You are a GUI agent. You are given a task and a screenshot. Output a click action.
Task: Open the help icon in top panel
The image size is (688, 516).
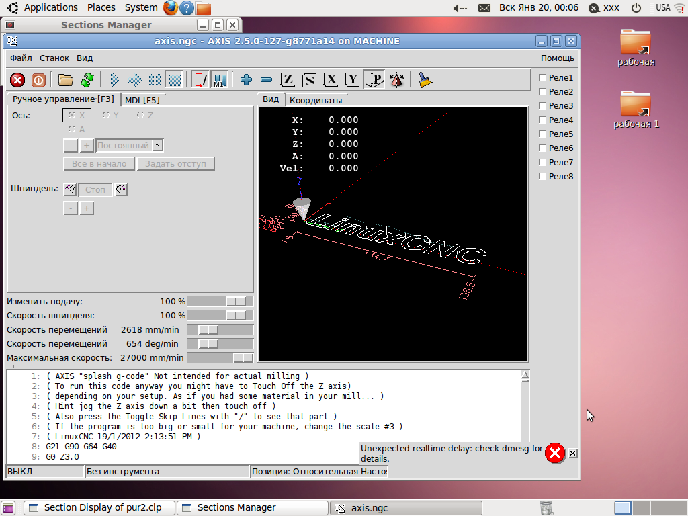[x=187, y=8]
